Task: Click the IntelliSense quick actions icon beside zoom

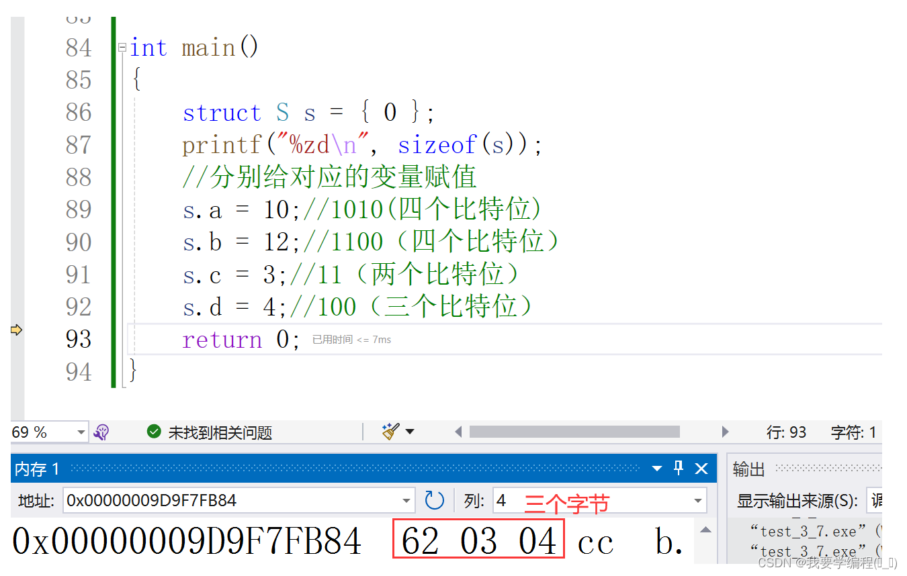Action: 101,432
